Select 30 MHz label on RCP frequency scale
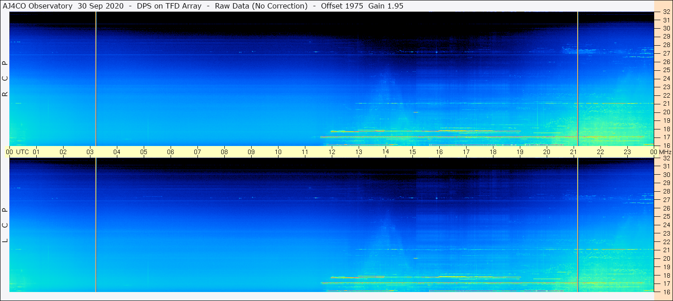Viewport: 673px width, 301px height. coord(666,28)
